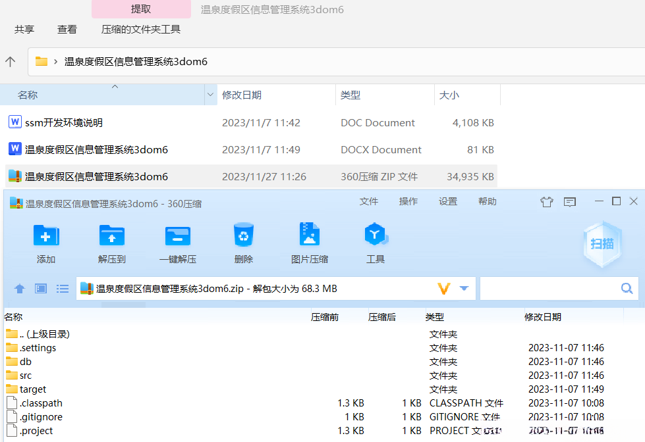Click the folder icon in Explorer address bar

click(x=41, y=62)
